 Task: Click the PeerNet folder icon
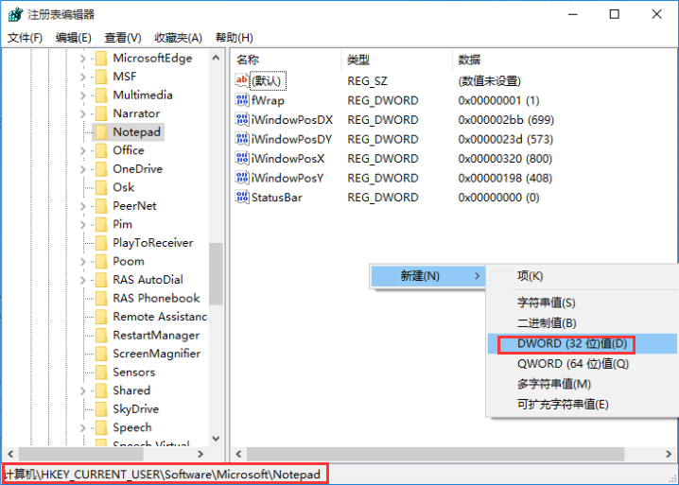pyautogui.click(x=101, y=206)
